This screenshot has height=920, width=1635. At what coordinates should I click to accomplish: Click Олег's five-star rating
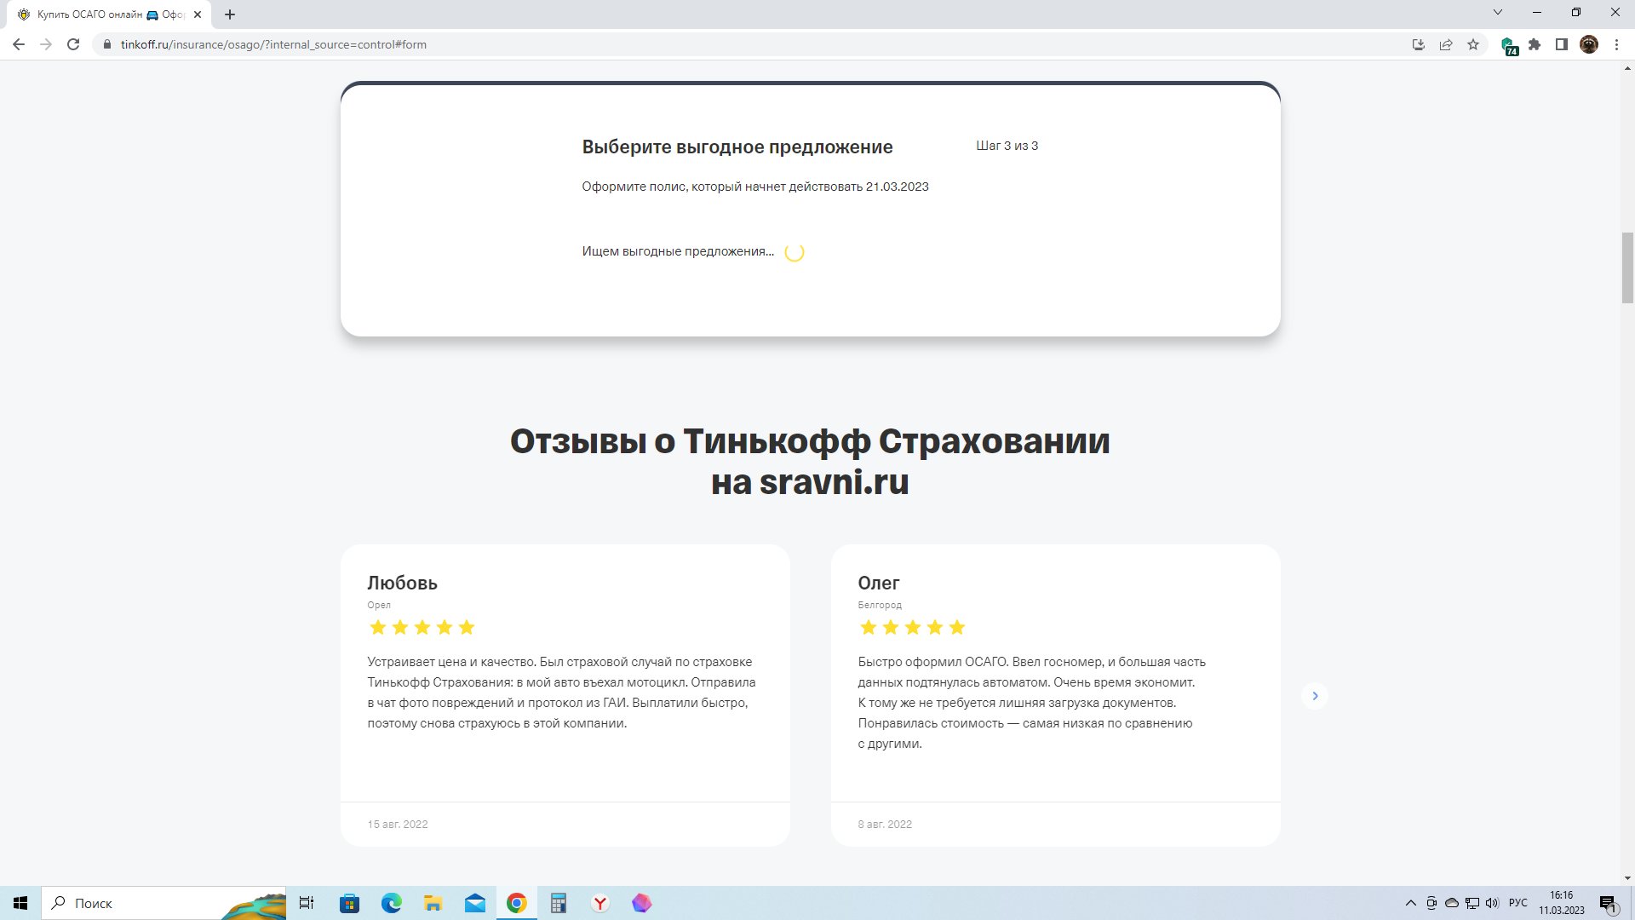(913, 628)
